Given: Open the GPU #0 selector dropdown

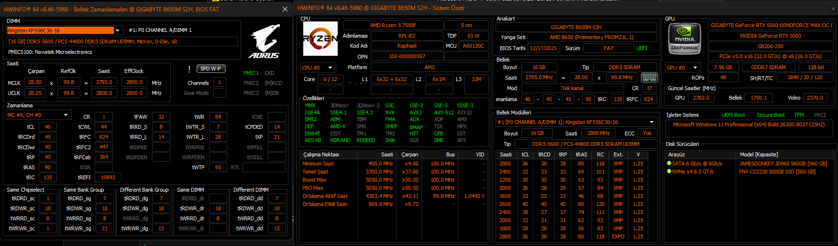Looking at the screenshot, I should 684,68.
